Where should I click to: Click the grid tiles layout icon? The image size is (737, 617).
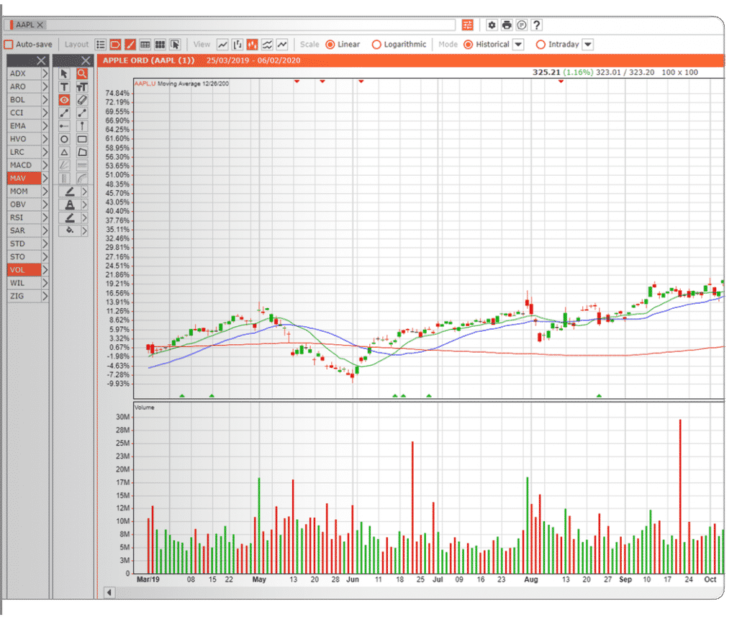click(160, 45)
